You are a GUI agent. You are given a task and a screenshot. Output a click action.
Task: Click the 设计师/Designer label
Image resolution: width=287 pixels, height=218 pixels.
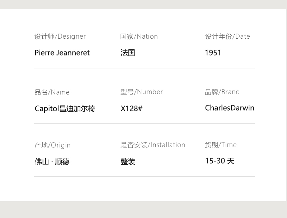point(60,37)
